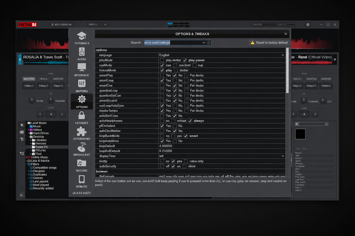
Task: Decrease left deck loop length arrow
Action: click(x=40, y=114)
